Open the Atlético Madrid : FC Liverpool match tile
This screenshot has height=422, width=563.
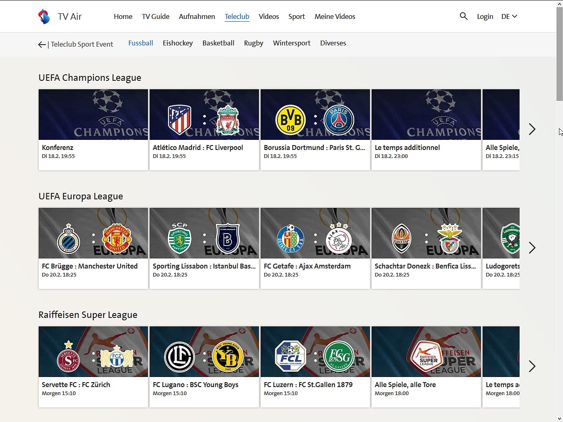tap(204, 129)
